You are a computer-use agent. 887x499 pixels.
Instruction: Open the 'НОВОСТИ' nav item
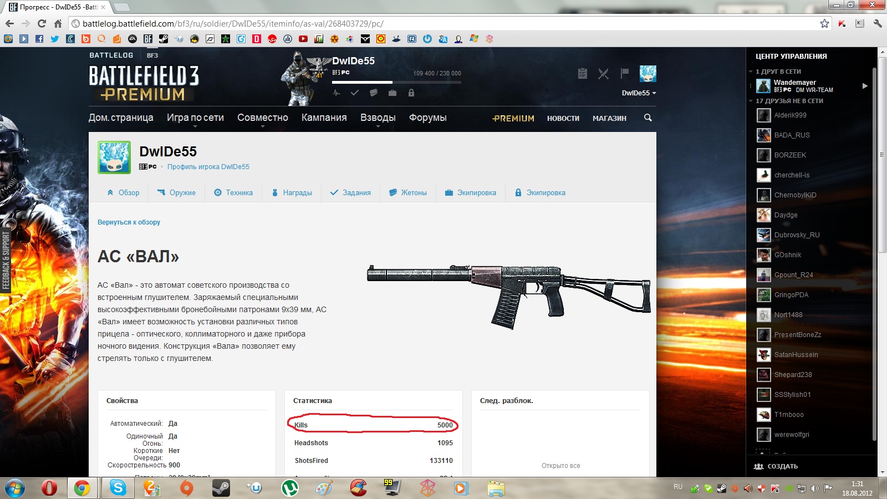563,118
